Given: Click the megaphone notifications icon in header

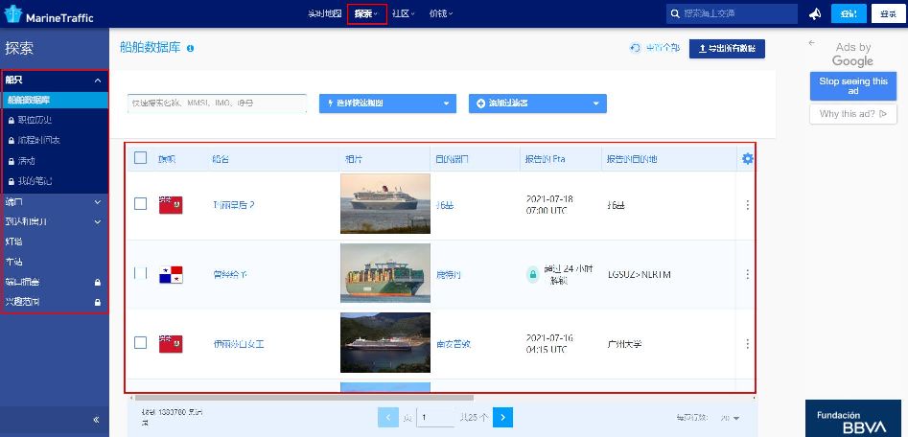Looking at the screenshot, I should (x=815, y=13).
